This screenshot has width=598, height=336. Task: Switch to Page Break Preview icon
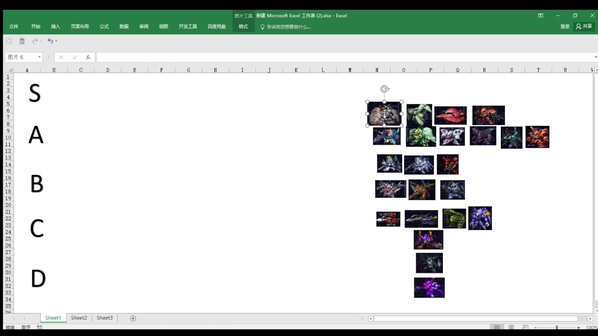pos(526,328)
